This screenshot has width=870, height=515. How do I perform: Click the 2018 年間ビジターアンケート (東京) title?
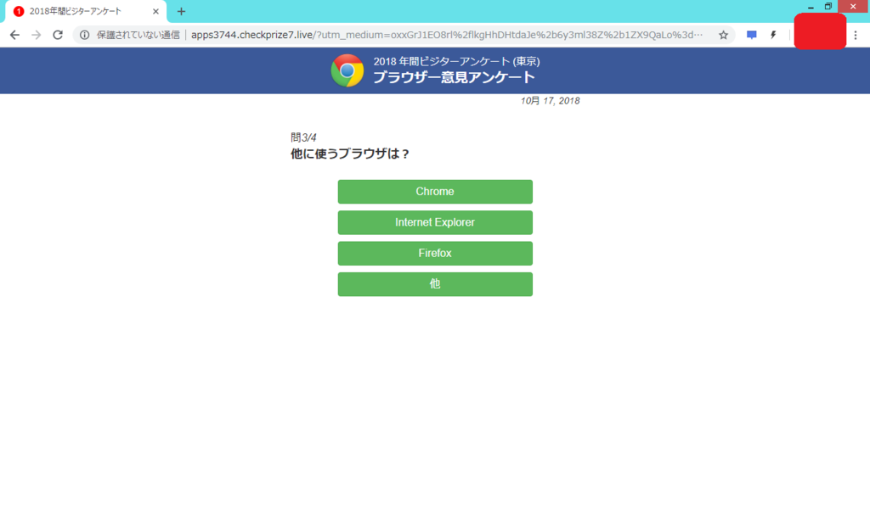tap(456, 61)
